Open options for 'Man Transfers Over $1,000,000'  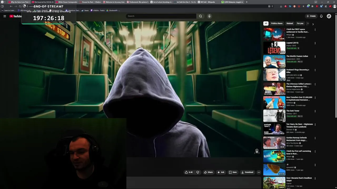tap(315, 98)
